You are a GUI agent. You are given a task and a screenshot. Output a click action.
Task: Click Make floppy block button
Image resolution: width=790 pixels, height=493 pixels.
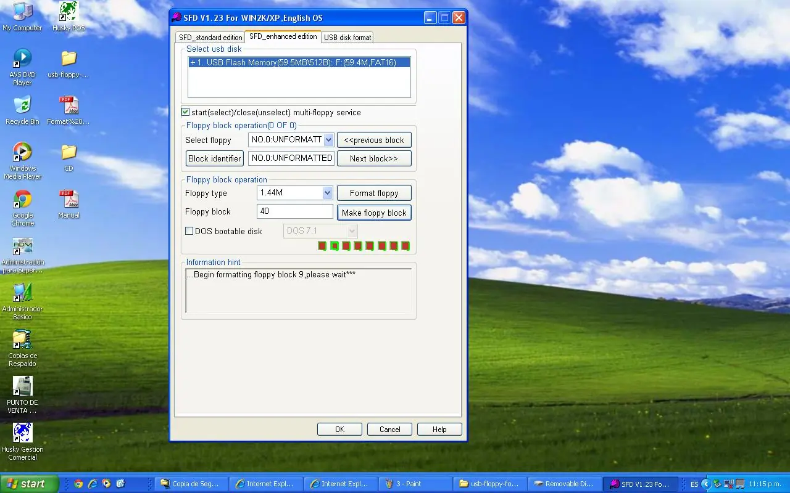click(x=374, y=213)
